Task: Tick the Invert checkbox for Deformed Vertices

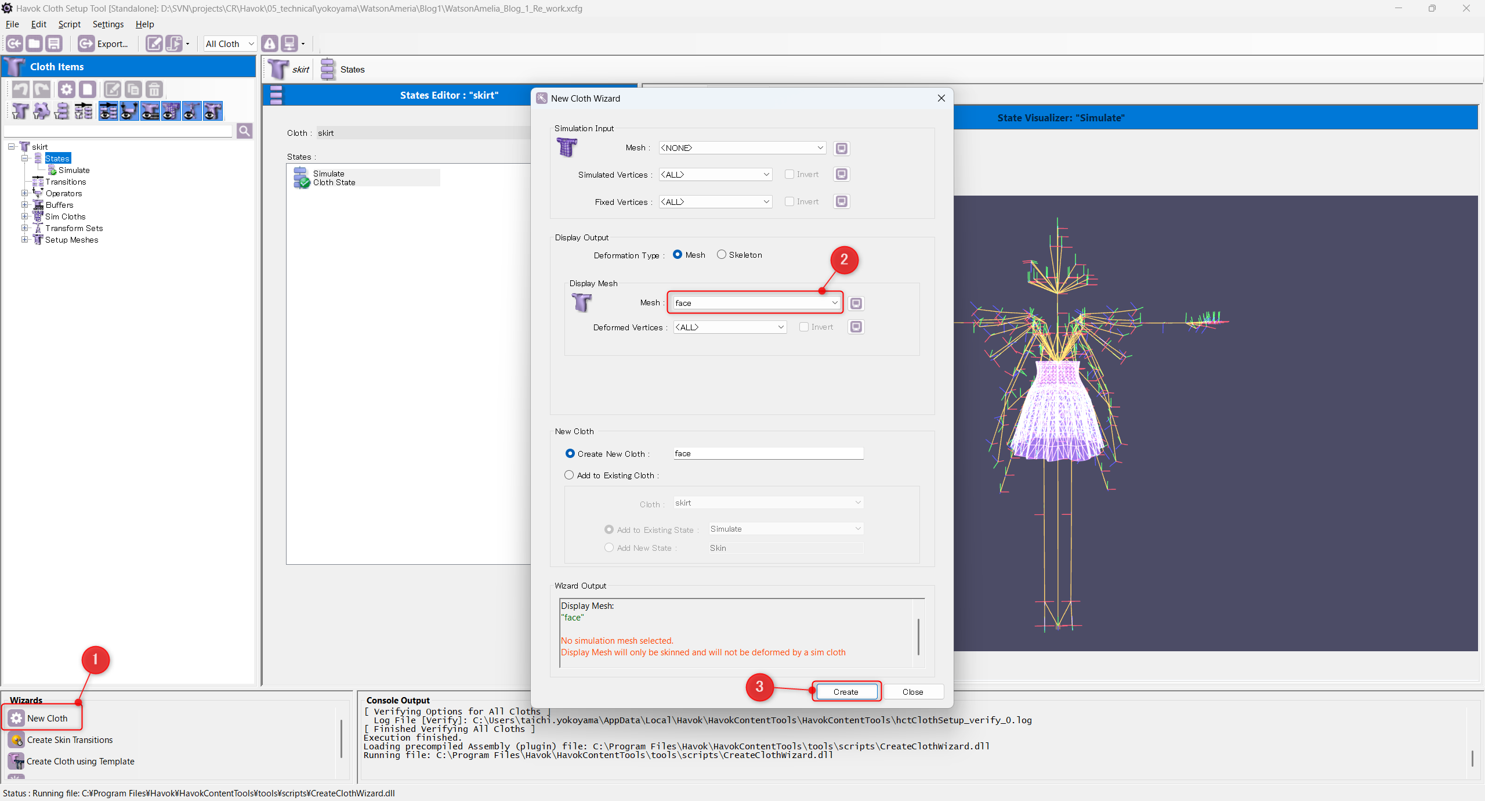Action: (x=804, y=327)
